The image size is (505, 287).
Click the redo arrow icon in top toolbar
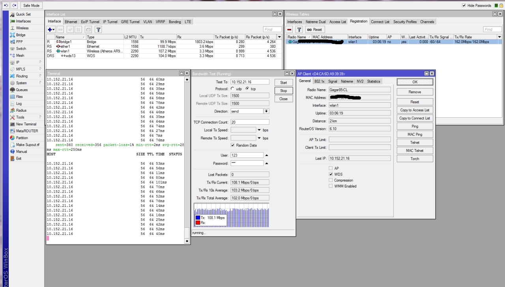(14, 6)
